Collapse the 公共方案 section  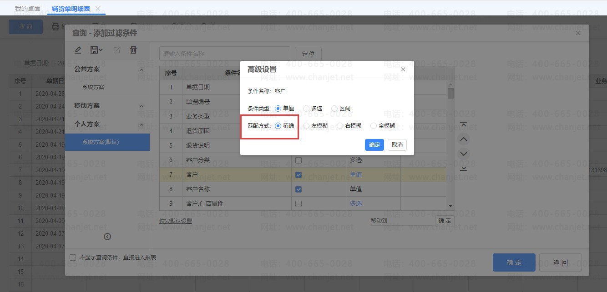pyautogui.click(x=142, y=69)
